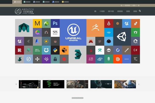Select the purple Unreal U tile

tap(19, 41)
